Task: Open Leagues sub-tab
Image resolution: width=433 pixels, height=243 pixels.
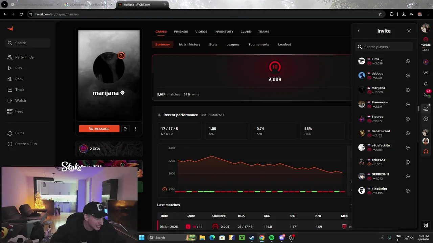Action: (233, 44)
